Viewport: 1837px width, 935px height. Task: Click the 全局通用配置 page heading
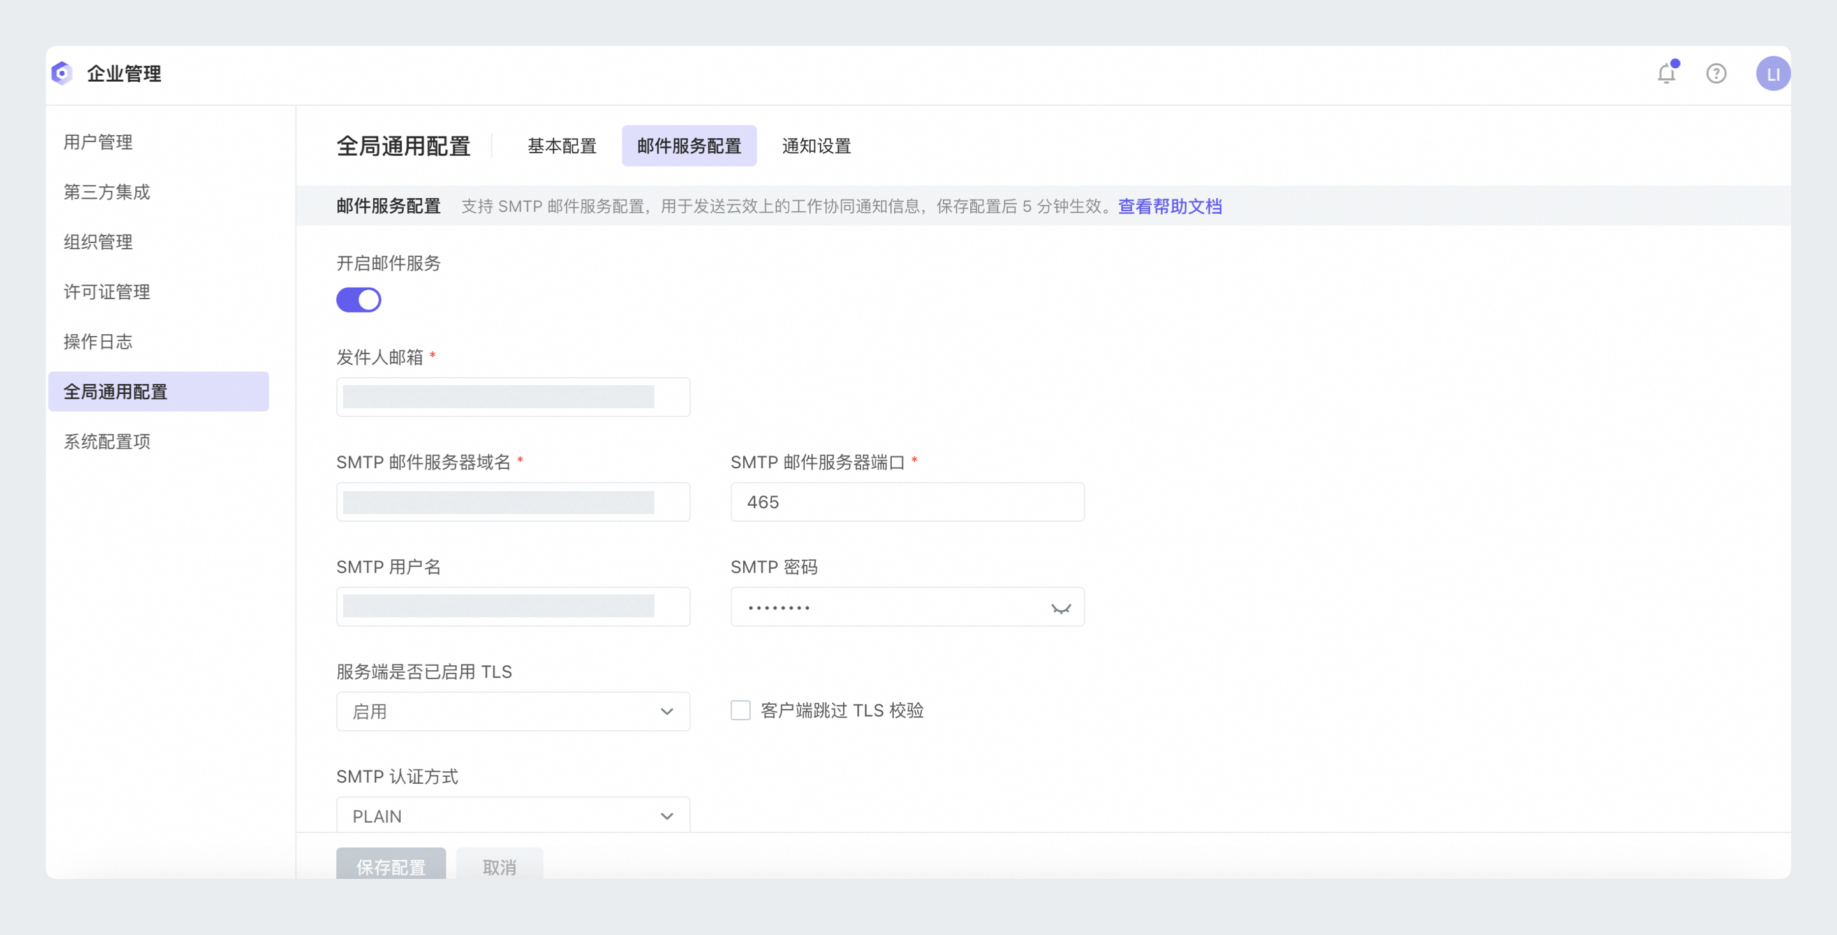404,146
